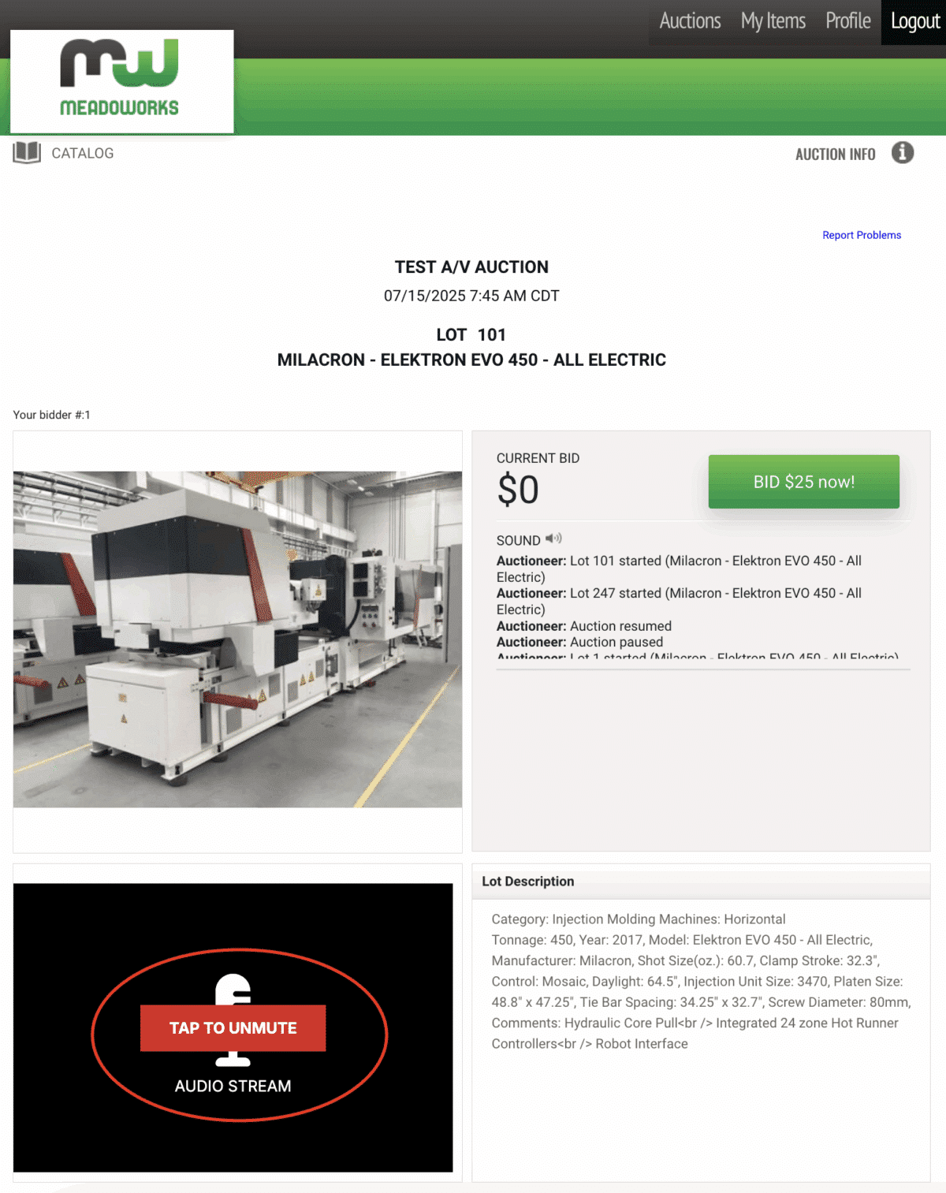Open the Auctions menu
Screen dimensions: 946x1193
[x=690, y=21]
